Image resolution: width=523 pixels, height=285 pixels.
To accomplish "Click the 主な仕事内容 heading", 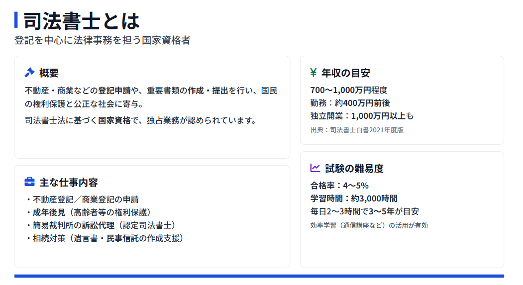I will click(x=69, y=183).
